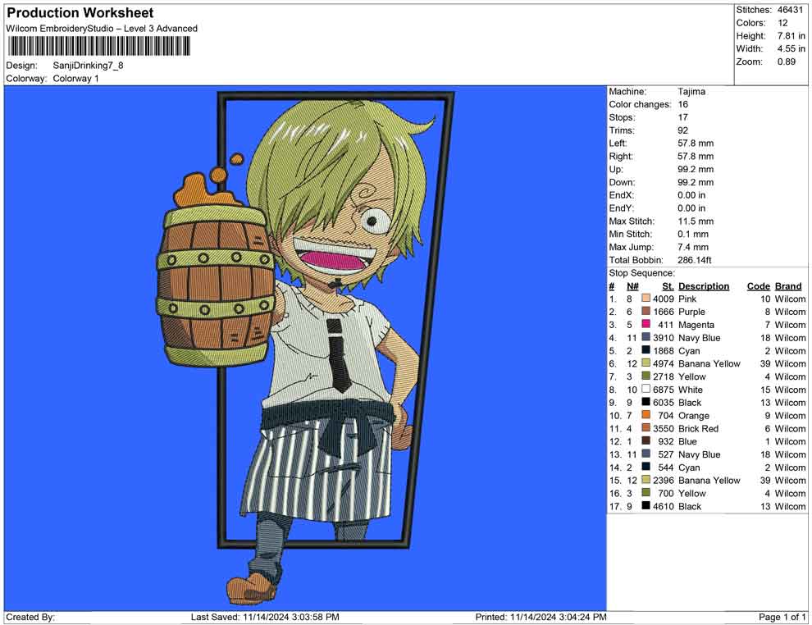The width and height of the screenshot is (812, 625).
Task: Select the Cyan swatch for stop 5
Action: [x=645, y=351]
